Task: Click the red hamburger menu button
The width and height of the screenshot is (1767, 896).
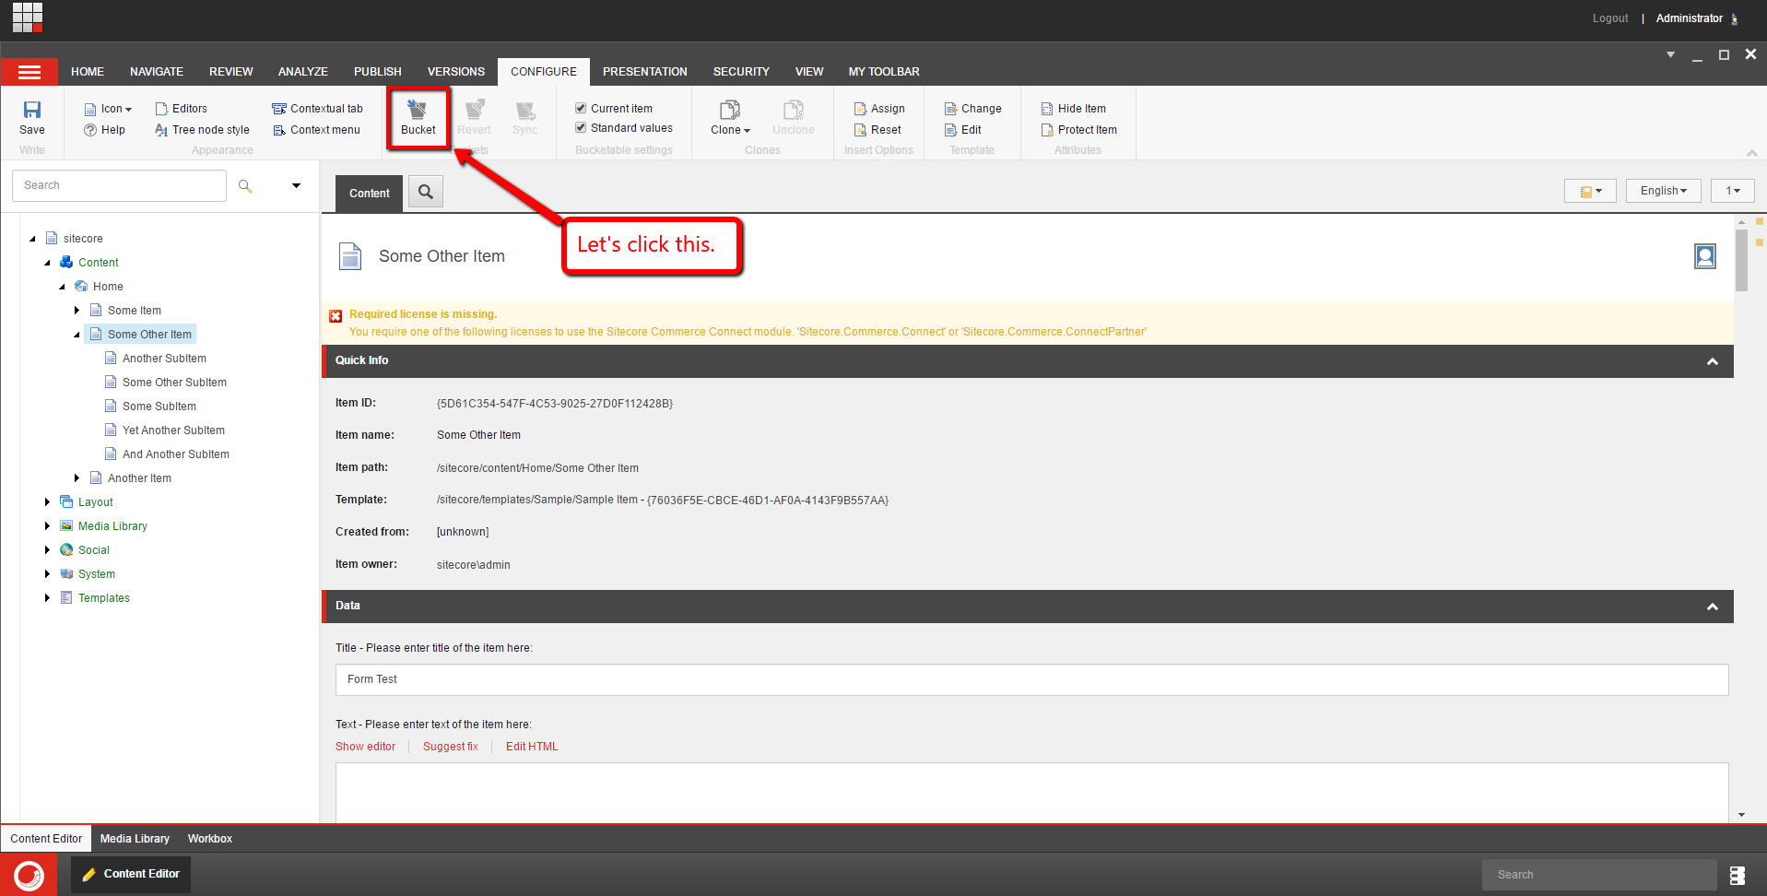Action: (x=29, y=72)
